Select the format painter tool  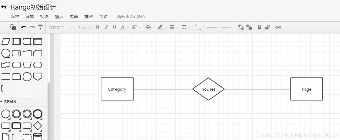(40, 27)
